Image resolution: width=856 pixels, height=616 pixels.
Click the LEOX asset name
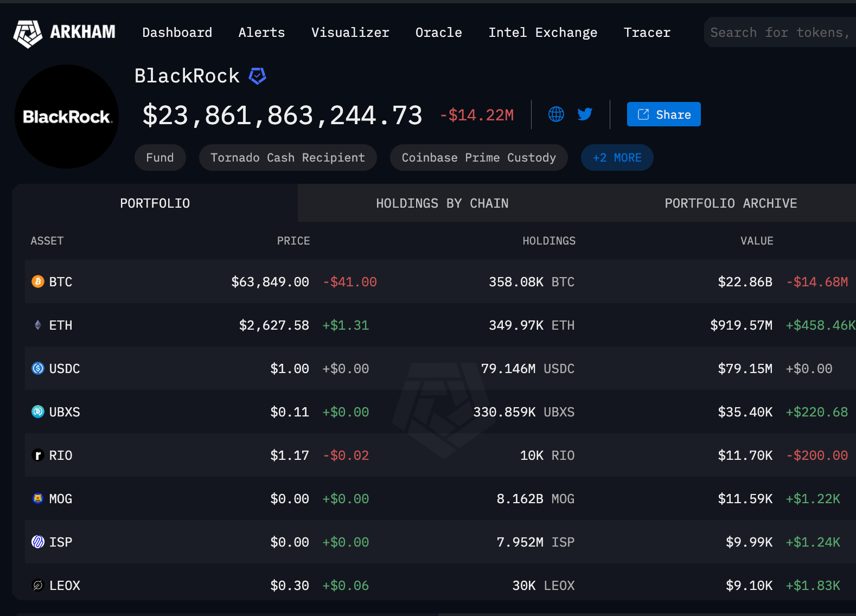point(65,586)
